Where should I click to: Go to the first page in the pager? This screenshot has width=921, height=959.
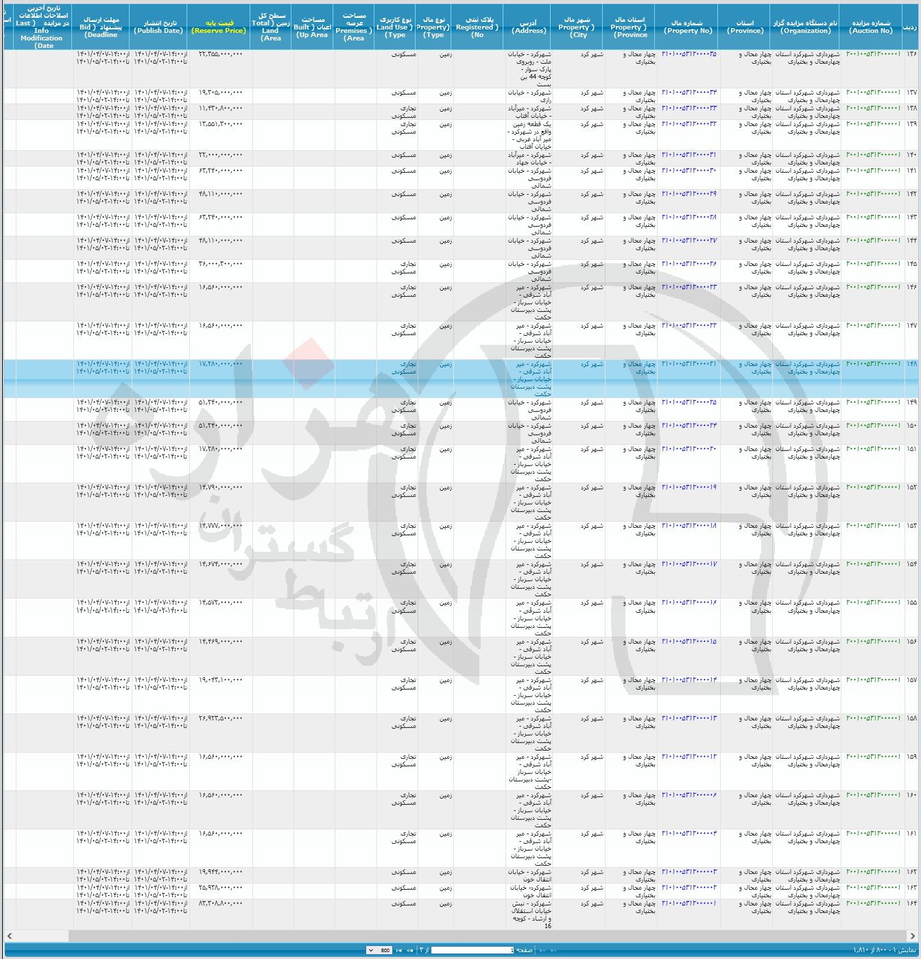click(553, 950)
